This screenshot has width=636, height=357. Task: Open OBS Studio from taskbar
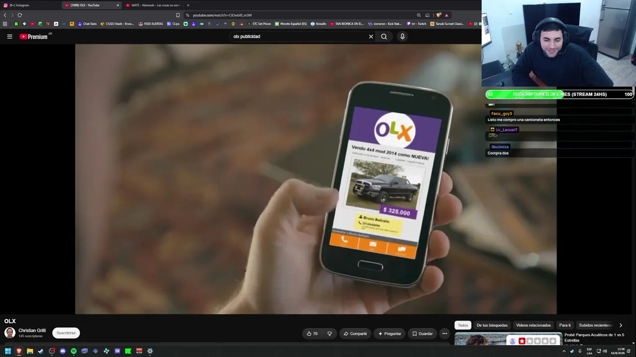tap(52, 351)
